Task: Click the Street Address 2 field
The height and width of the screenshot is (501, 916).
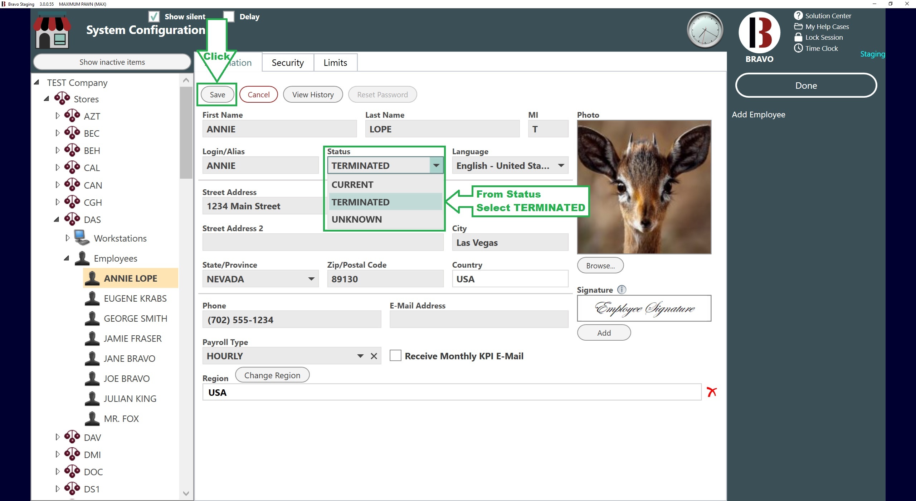Action: pos(323,242)
